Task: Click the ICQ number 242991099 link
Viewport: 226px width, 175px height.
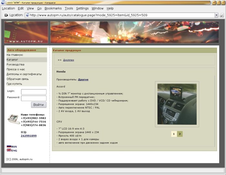Action: [28, 136]
